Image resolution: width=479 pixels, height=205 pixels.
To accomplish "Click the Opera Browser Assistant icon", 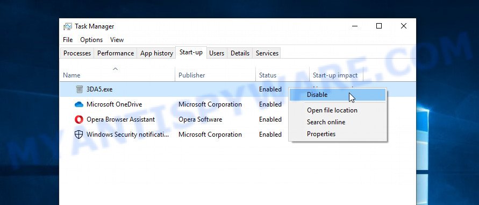I will (79, 119).
